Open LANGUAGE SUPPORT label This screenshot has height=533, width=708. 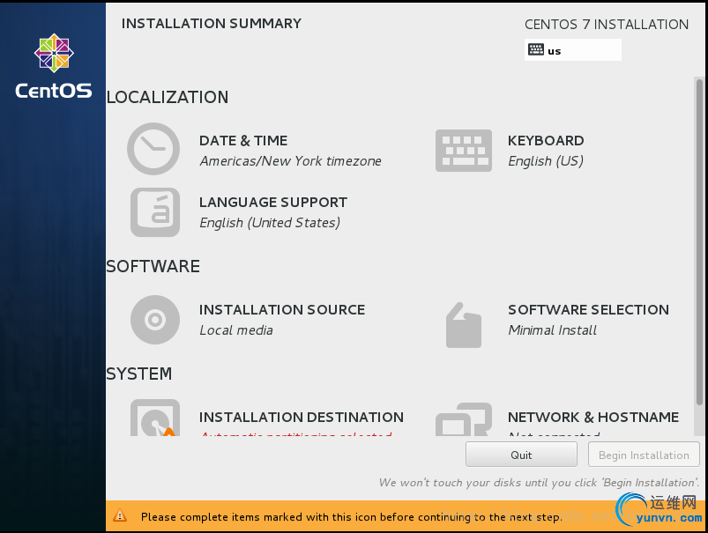273,203
